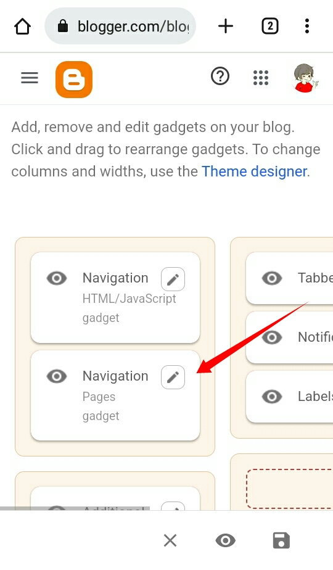Toggle visibility of Navigation Pages gadget
Screen dimensions: 333x570
pyautogui.click(x=57, y=376)
